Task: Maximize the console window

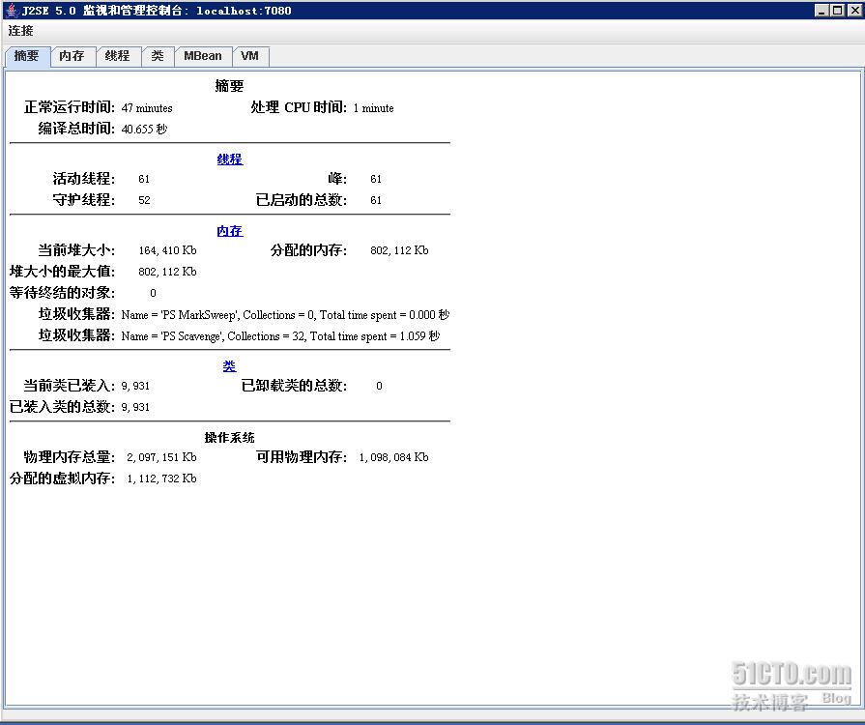Action: point(837,10)
